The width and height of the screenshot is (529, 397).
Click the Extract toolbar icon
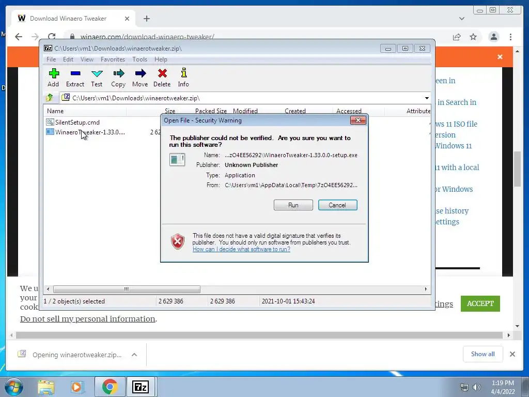[75, 78]
